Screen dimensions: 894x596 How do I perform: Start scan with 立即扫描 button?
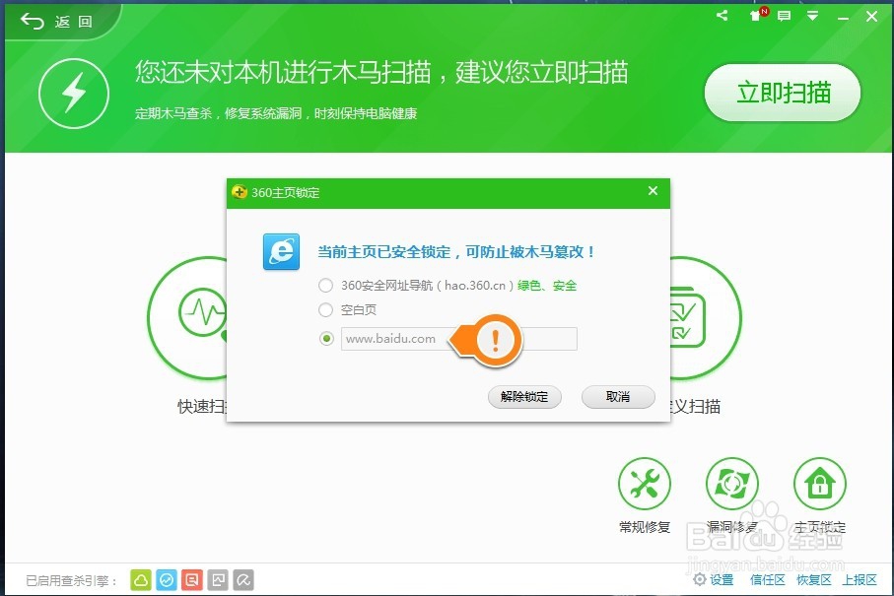click(x=783, y=93)
